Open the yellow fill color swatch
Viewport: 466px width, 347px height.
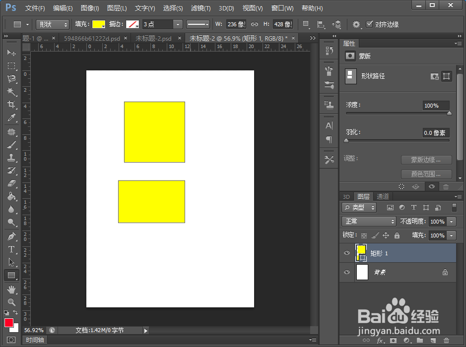pyautogui.click(x=99, y=24)
